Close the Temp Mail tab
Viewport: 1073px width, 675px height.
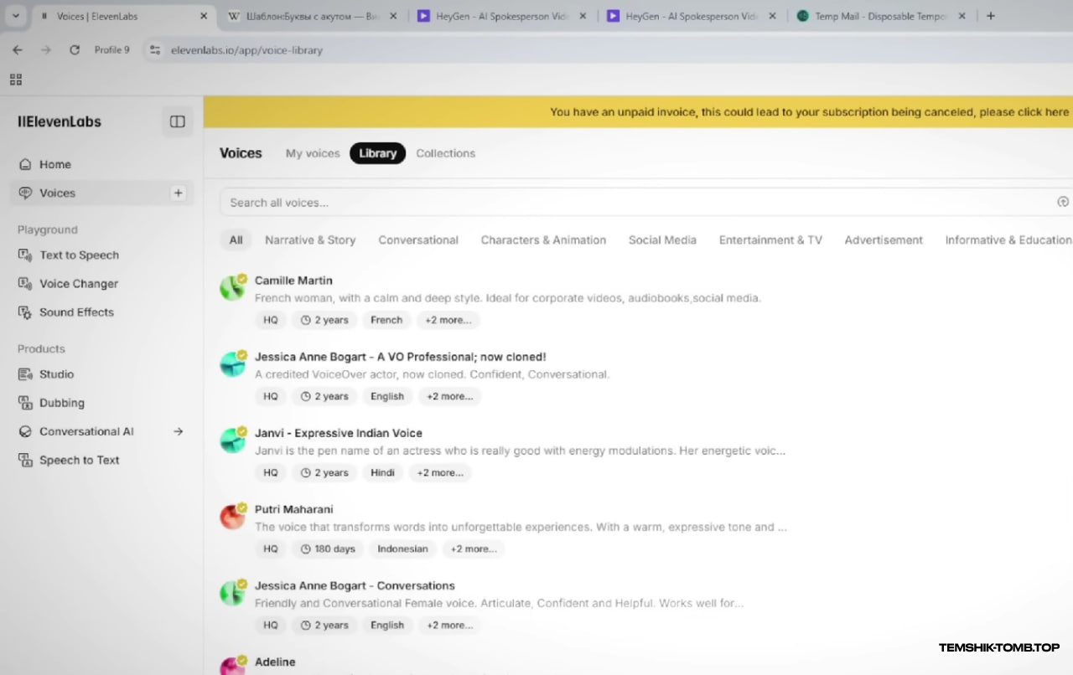pyautogui.click(x=962, y=16)
